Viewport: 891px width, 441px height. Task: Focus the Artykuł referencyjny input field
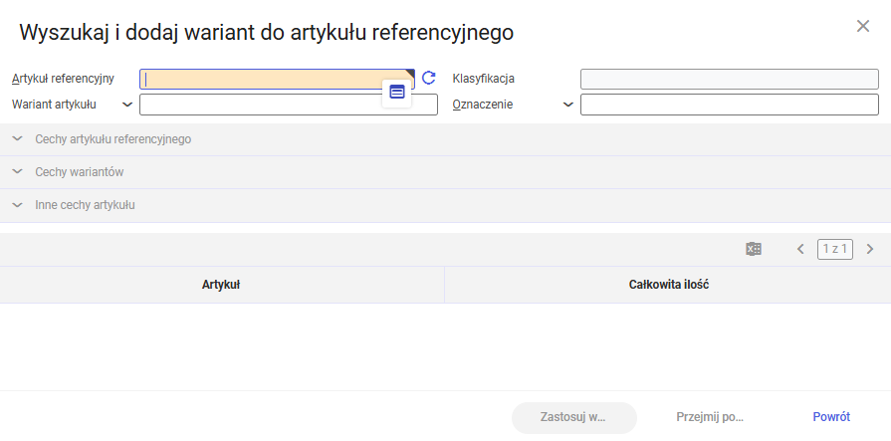[x=277, y=79]
